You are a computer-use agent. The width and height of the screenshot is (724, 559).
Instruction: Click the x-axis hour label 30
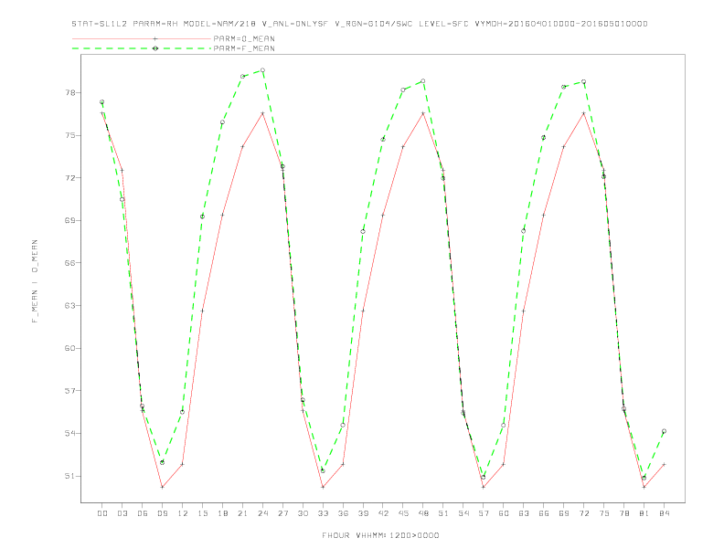pyautogui.click(x=303, y=513)
